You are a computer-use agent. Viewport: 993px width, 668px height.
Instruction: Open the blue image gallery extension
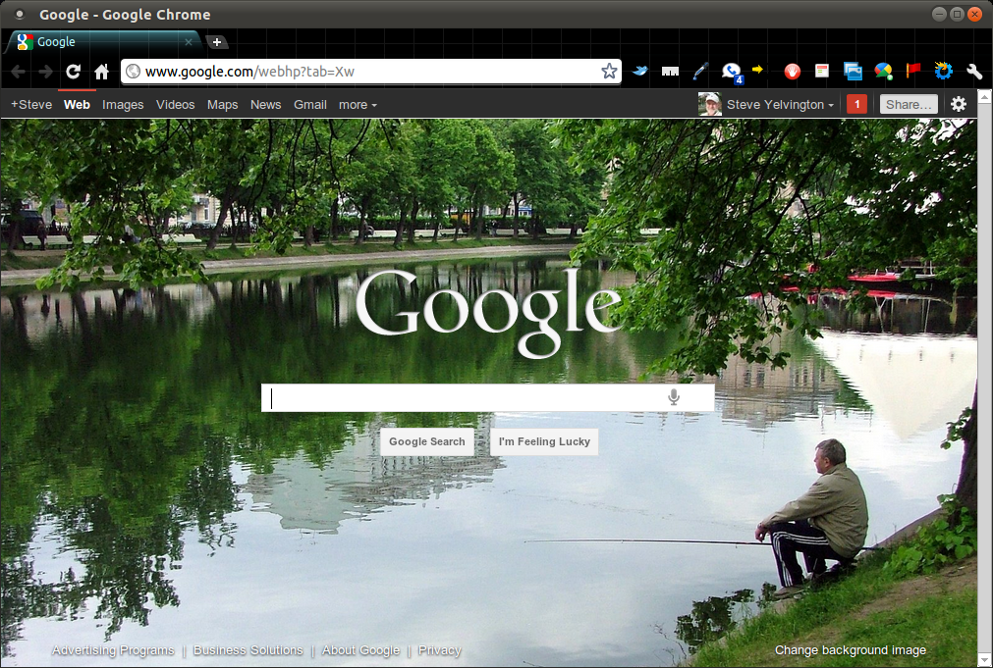(x=853, y=72)
